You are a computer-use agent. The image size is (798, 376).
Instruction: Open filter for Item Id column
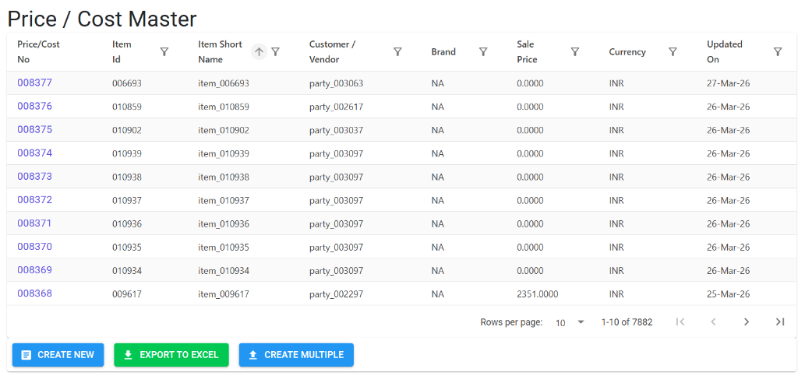tap(164, 52)
